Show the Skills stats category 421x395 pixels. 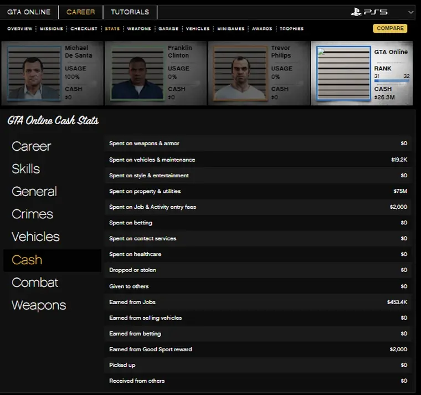(26, 169)
